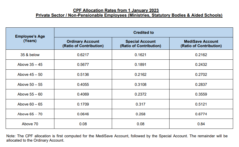Select the 0.5121 MediSave value
Viewport: 239px width, 147px height.
tap(201, 104)
